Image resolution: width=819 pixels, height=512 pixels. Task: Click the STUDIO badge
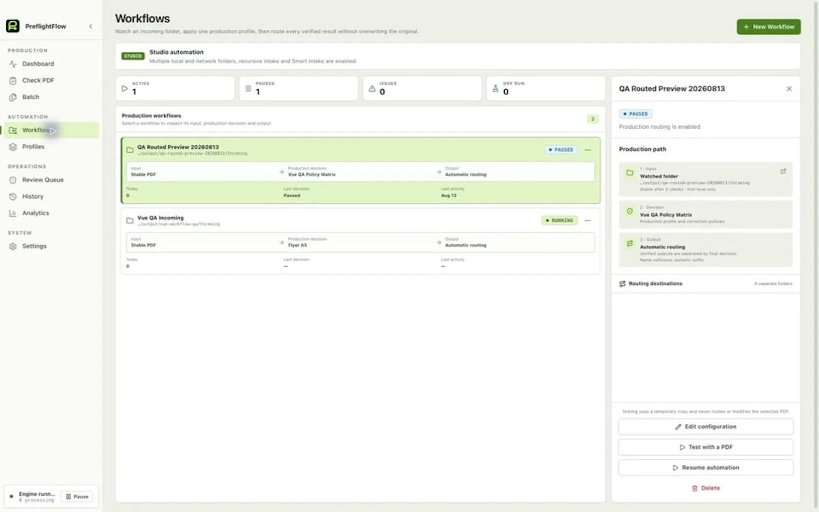point(133,56)
